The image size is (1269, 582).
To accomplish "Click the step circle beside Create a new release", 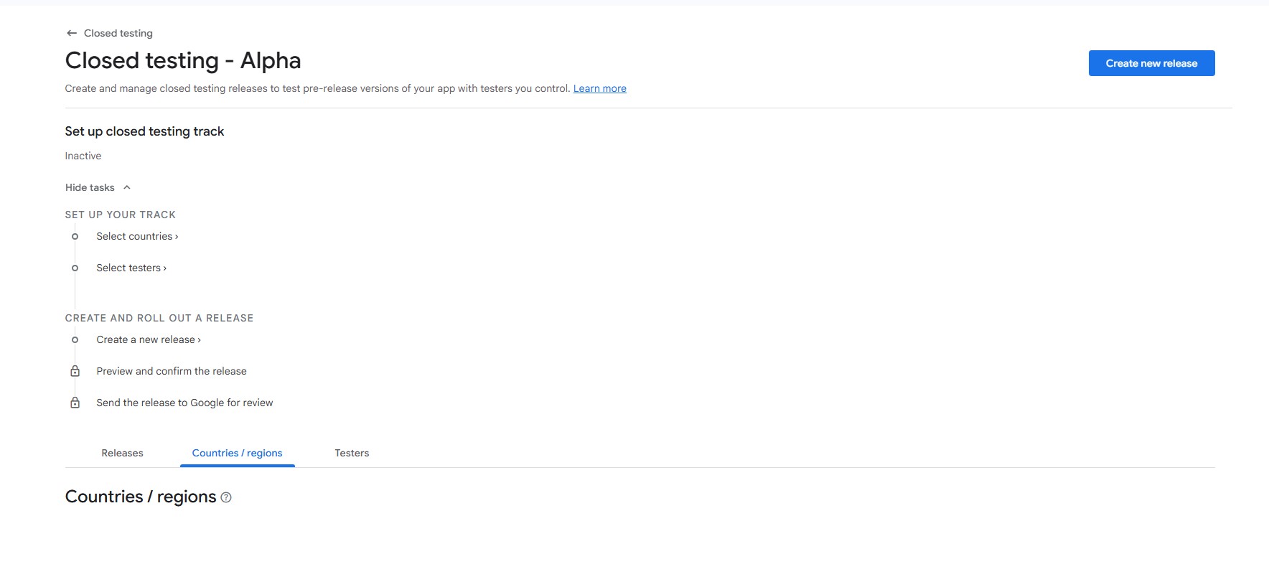I will (75, 339).
